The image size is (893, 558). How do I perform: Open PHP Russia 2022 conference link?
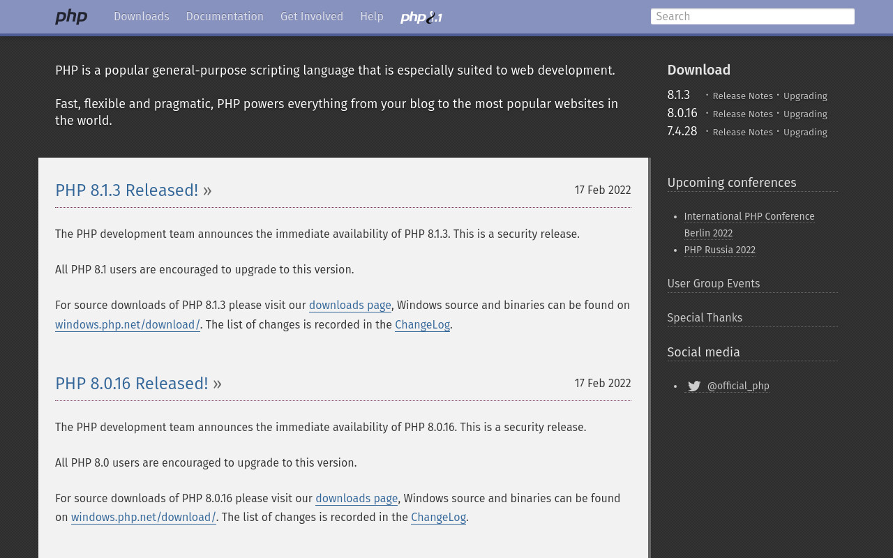(719, 250)
